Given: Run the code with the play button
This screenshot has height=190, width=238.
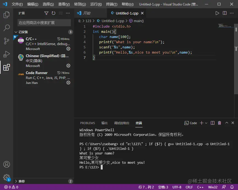Looking at the screenshot, I should coord(217,13).
